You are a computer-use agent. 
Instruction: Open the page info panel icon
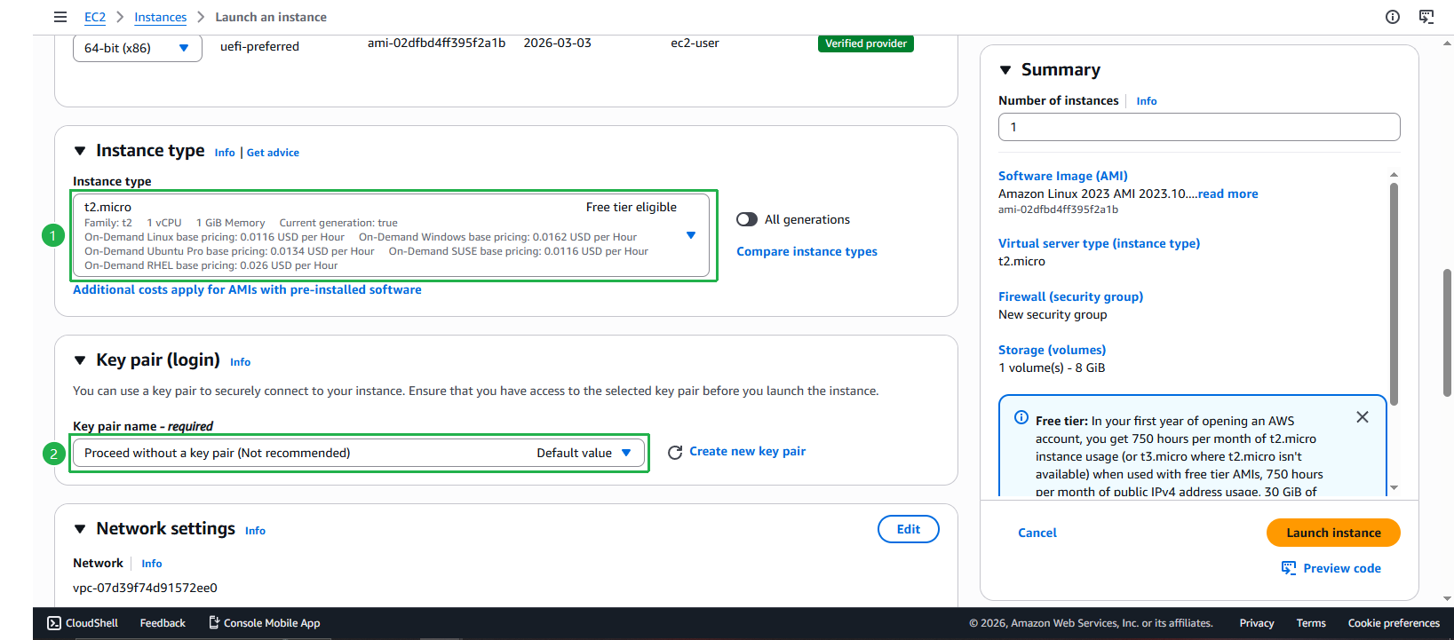click(x=1393, y=17)
